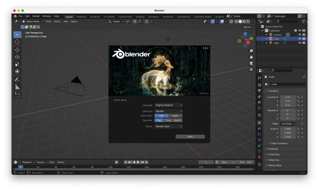Hide the Camera in viewport

(300, 35)
